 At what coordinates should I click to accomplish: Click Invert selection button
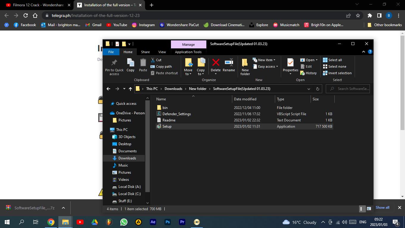pyautogui.click(x=339, y=73)
